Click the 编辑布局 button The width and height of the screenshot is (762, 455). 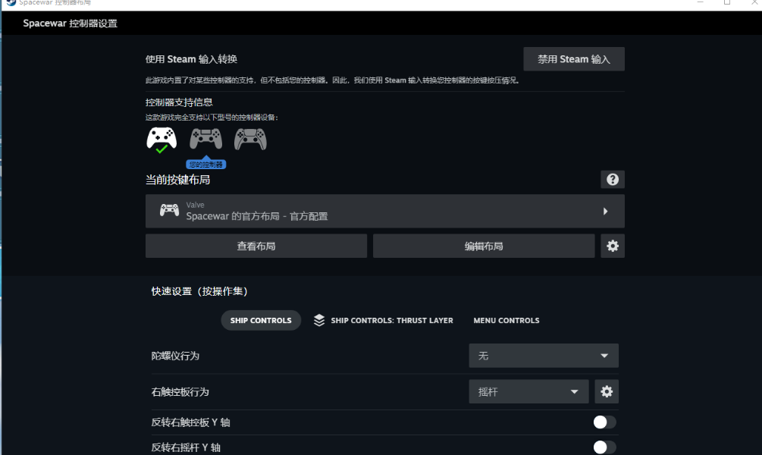[484, 246]
